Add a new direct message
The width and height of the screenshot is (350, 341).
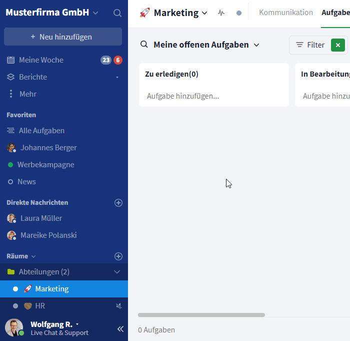tap(118, 203)
